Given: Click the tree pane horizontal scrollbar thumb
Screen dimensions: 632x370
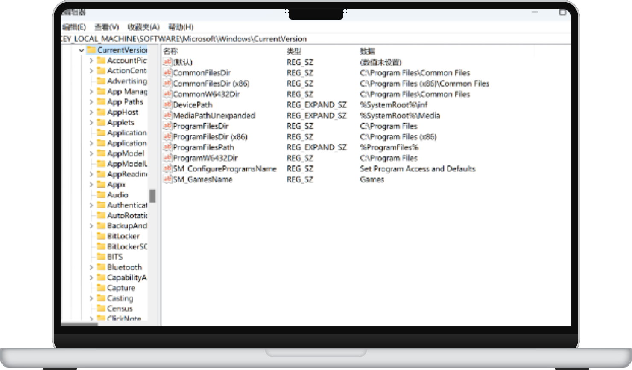Looking at the screenshot, I should (80, 324).
